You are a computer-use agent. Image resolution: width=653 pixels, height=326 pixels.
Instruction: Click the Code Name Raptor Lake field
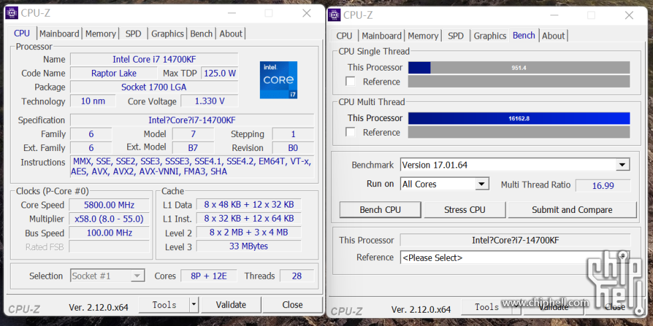tap(114, 73)
